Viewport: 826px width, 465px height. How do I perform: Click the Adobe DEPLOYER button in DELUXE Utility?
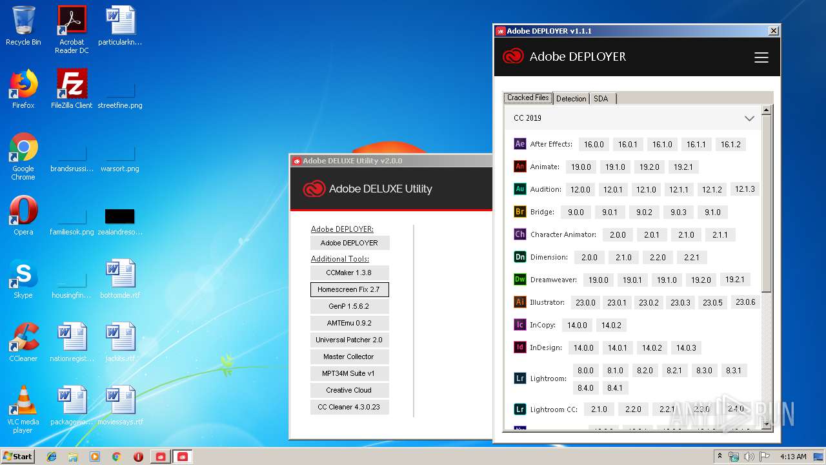(x=349, y=243)
